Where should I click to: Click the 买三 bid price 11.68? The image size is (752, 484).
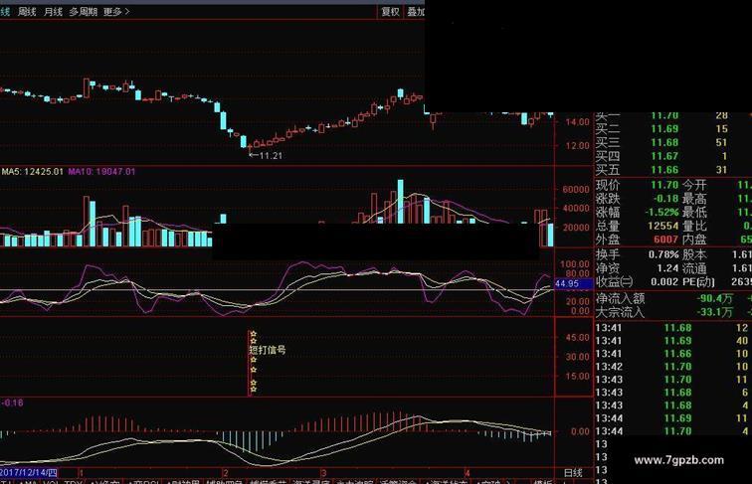point(664,142)
